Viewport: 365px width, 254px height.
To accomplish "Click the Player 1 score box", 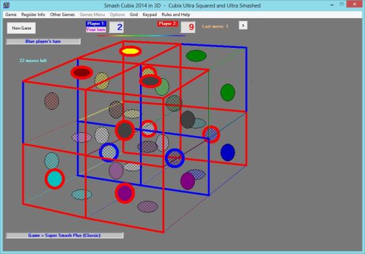I will (116, 28).
